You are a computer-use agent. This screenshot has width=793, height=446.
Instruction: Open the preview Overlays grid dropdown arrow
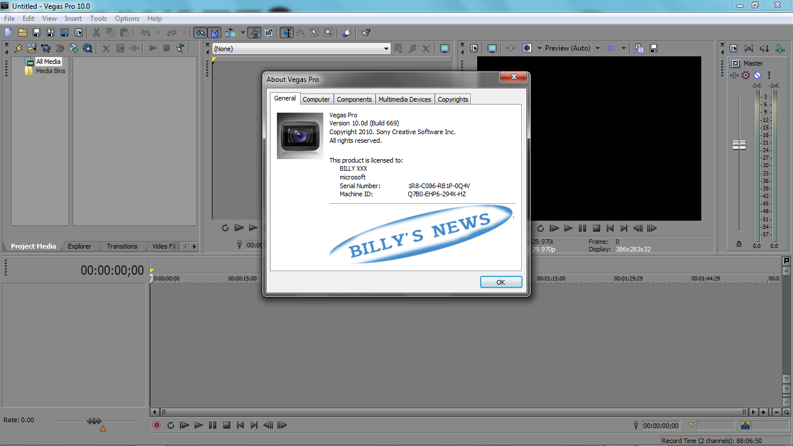[x=623, y=48]
